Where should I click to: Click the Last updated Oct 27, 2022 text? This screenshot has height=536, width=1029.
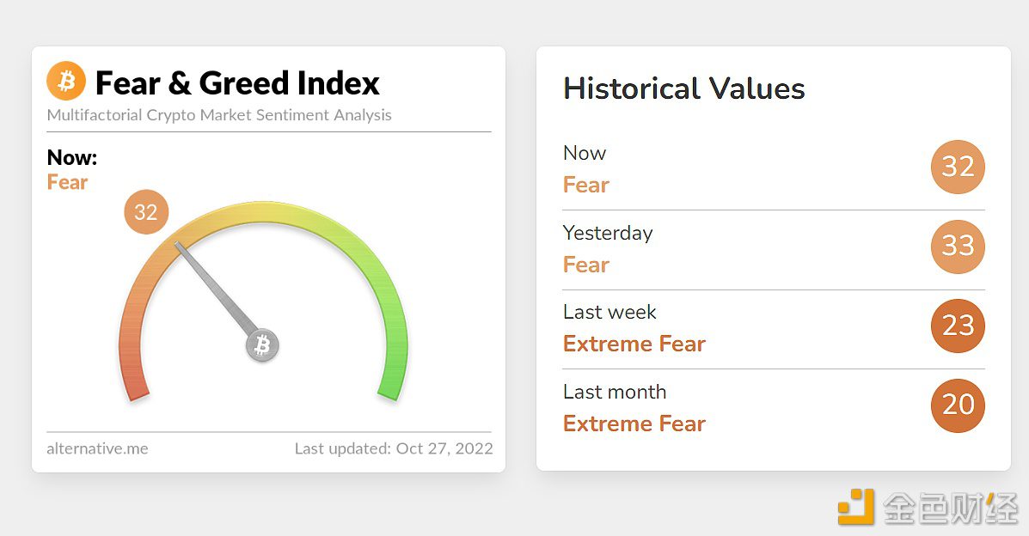click(x=394, y=448)
